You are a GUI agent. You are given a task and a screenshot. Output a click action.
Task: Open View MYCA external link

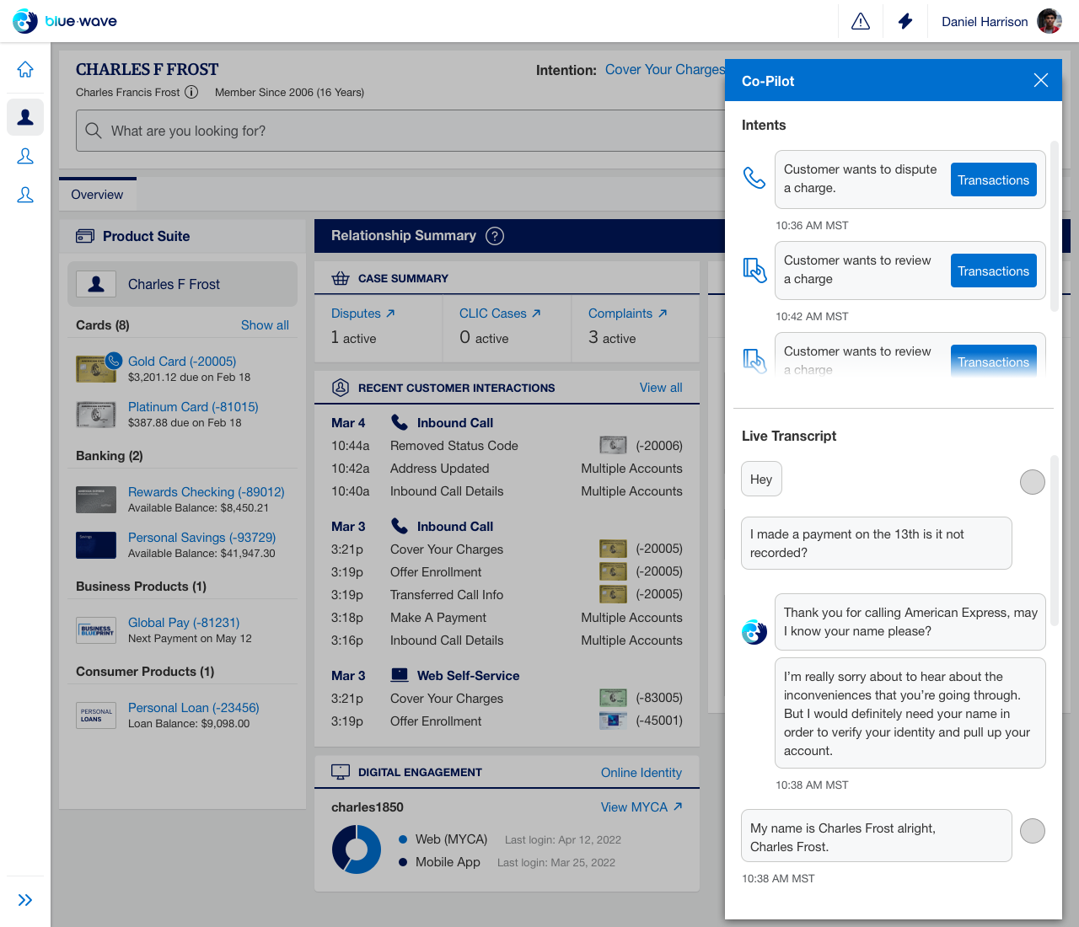coord(641,807)
